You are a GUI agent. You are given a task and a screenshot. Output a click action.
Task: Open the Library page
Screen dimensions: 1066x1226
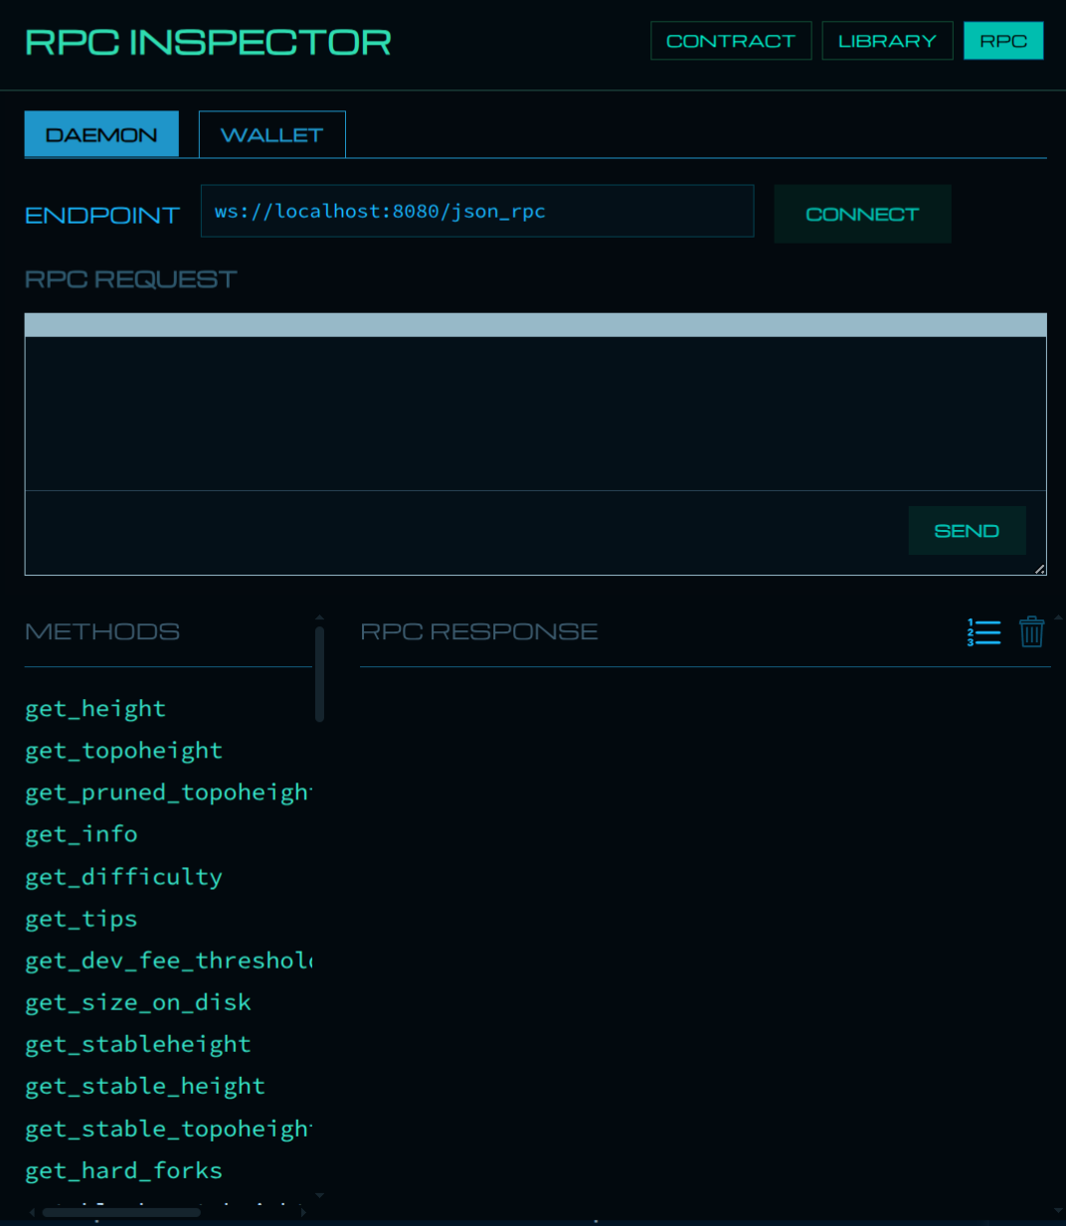(x=887, y=41)
